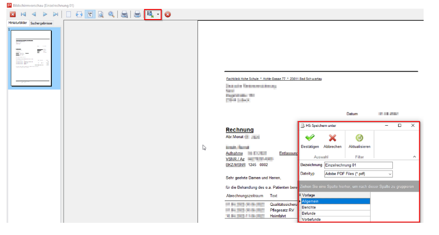Select the Befunde row

click(x=335, y=213)
